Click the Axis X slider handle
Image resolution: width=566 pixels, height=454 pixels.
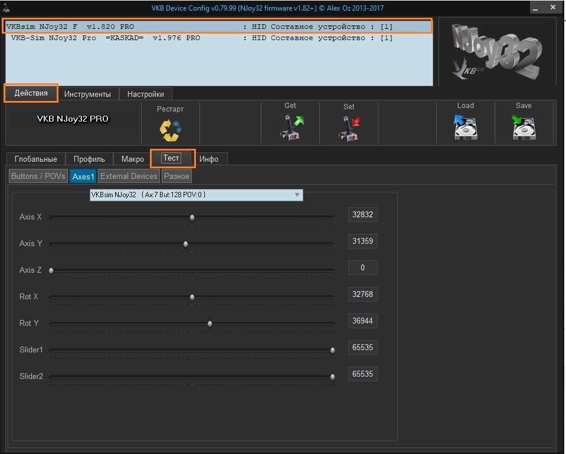click(x=192, y=217)
